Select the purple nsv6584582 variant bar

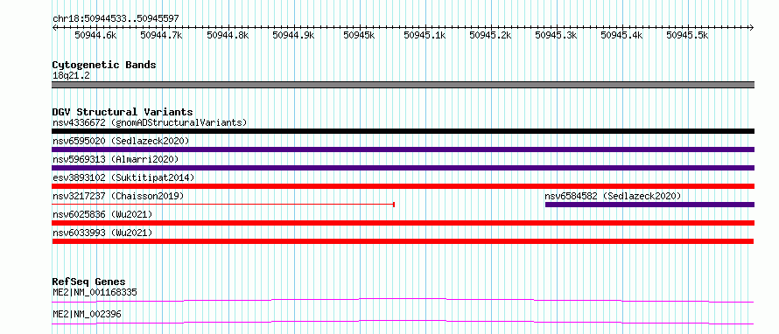pyautogui.click(x=649, y=205)
